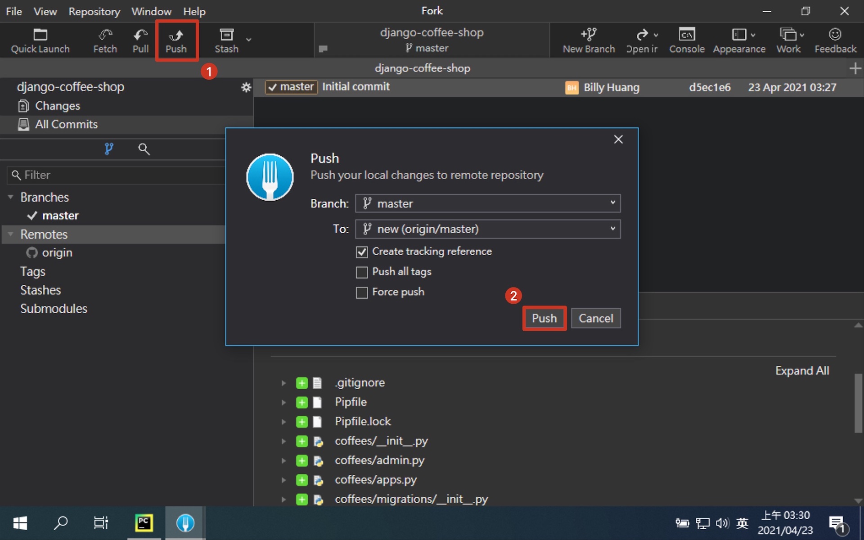Viewport: 864px width, 540px height.
Task: Send Feedback via the smiley icon
Action: coord(835,40)
